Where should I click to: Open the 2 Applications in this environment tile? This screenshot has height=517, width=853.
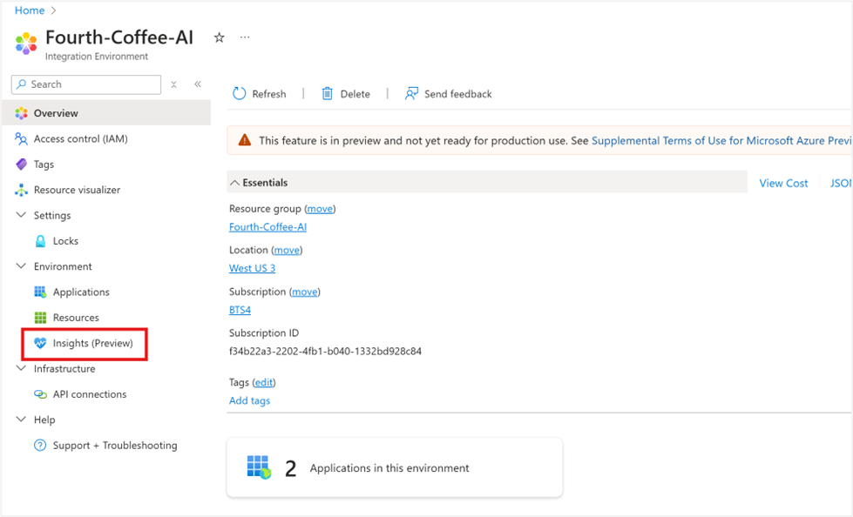coord(395,467)
